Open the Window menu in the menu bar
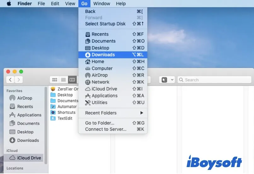The image size is (254, 174). point(102,4)
